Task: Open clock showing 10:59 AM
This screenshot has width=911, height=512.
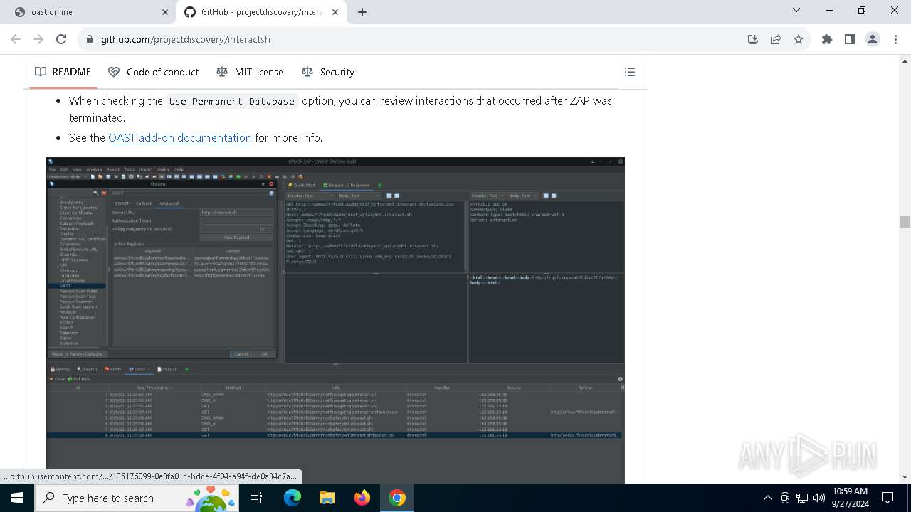Action: click(x=850, y=498)
